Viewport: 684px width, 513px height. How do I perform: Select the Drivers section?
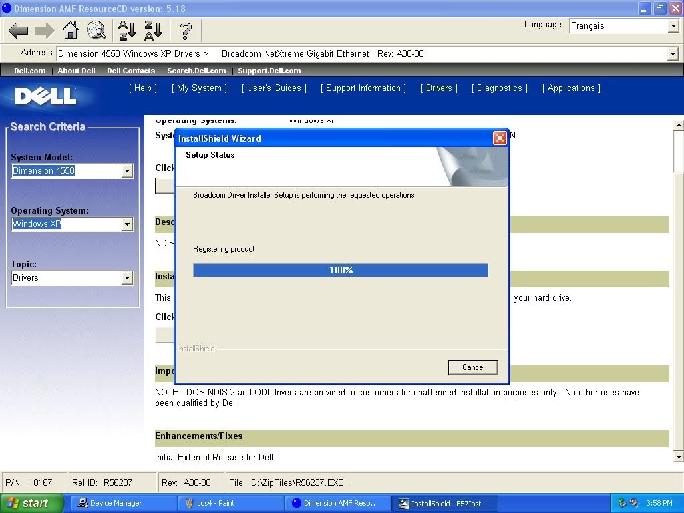tap(439, 88)
